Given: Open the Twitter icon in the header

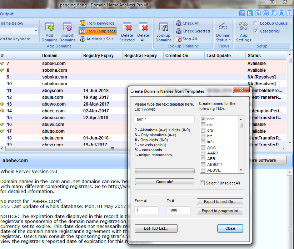Looking at the screenshot, I should (250, 13).
